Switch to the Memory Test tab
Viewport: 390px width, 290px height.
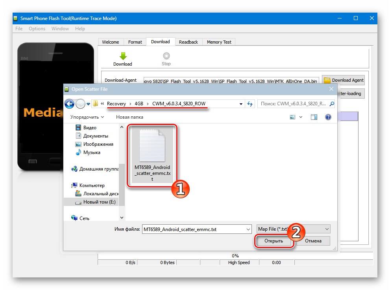[x=219, y=42]
